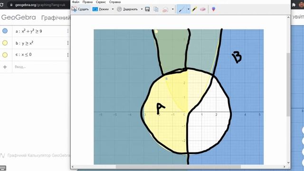Click the Графічний Калькулятор GeoGebra footer text
Screen dimensions: 304x171
tap(38, 155)
